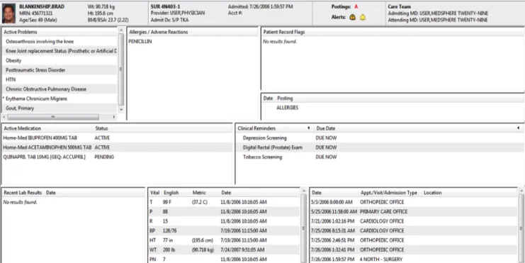Open the warning triangle alert icon
The width and height of the screenshot is (525, 263).
pos(352,17)
